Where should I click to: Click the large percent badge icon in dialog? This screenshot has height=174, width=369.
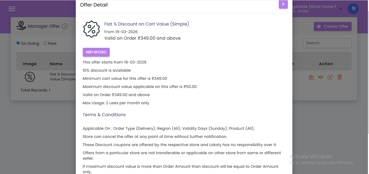pos(92,29)
